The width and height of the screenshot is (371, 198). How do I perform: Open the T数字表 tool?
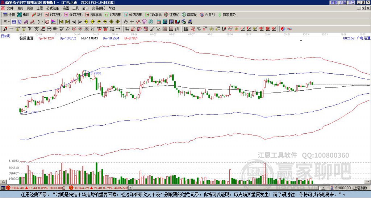pyautogui.click(x=153, y=14)
